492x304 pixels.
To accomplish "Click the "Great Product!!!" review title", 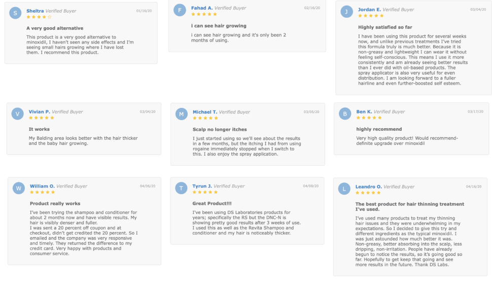I will coord(212,203).
